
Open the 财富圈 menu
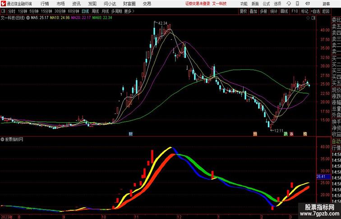(x=129, y=4)
